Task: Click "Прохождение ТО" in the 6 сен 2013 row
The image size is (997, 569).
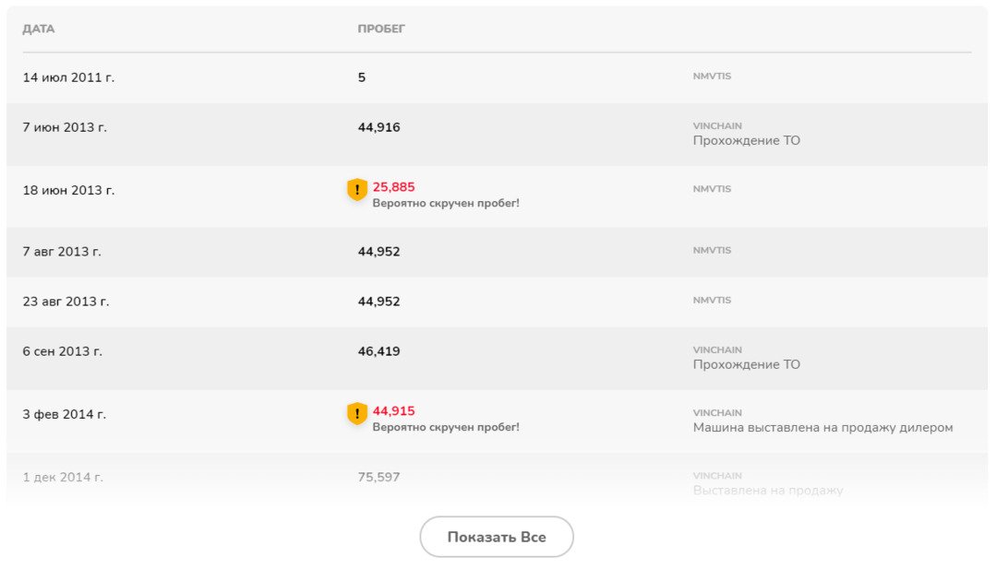Action: pyautogui.click(x=746, y=365)
